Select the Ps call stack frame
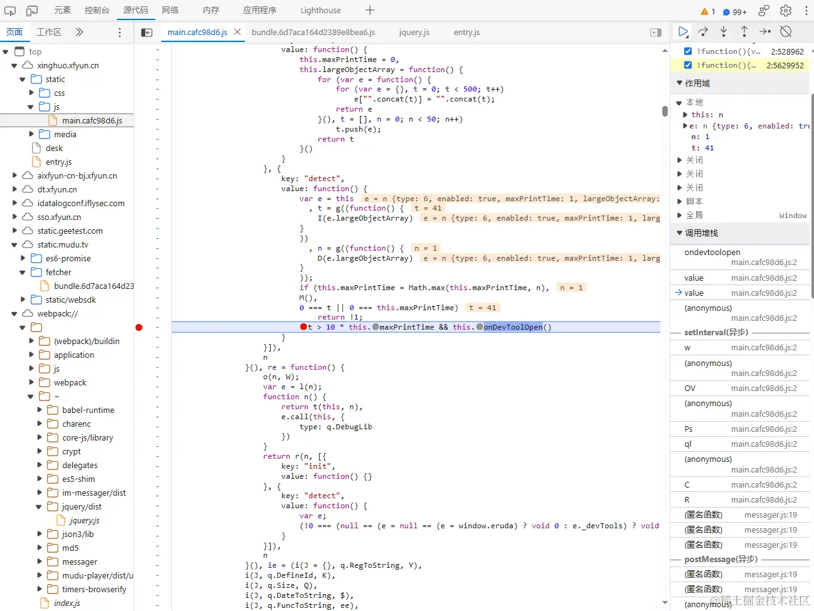 tap(740, 429)
